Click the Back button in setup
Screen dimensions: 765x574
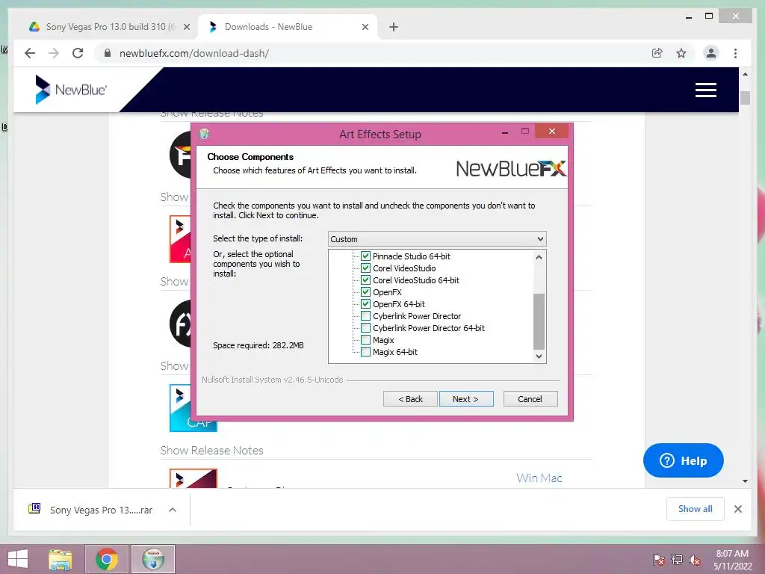410,399
